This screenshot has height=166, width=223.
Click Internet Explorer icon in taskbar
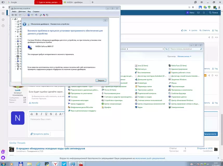[38, 164]
